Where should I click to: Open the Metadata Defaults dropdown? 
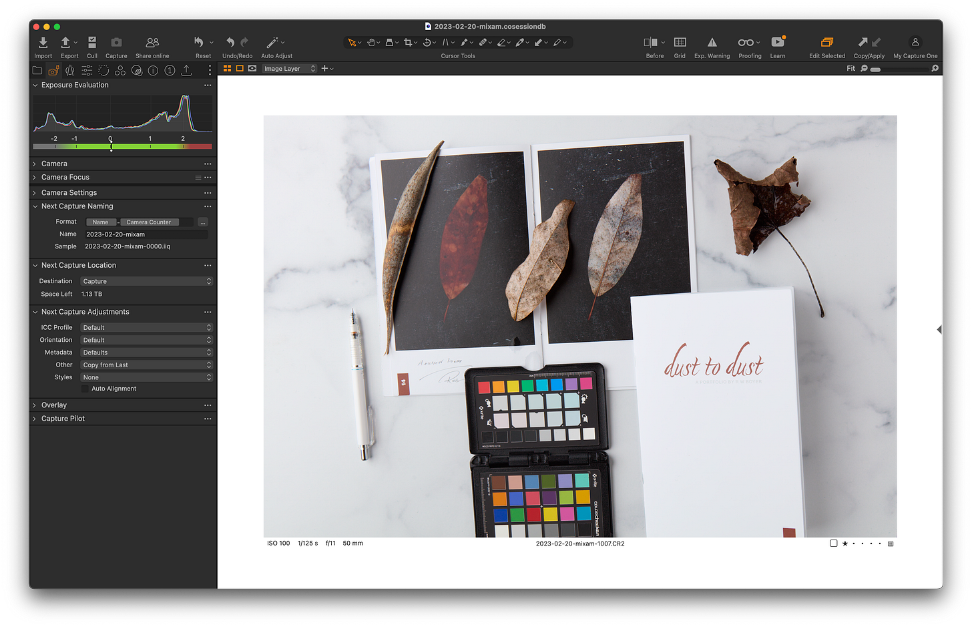tap(146, 353)
